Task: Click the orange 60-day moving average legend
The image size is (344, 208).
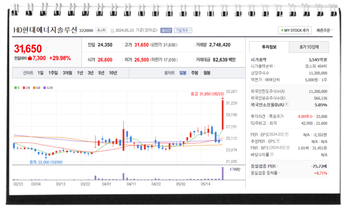Action: click(36, 88)
